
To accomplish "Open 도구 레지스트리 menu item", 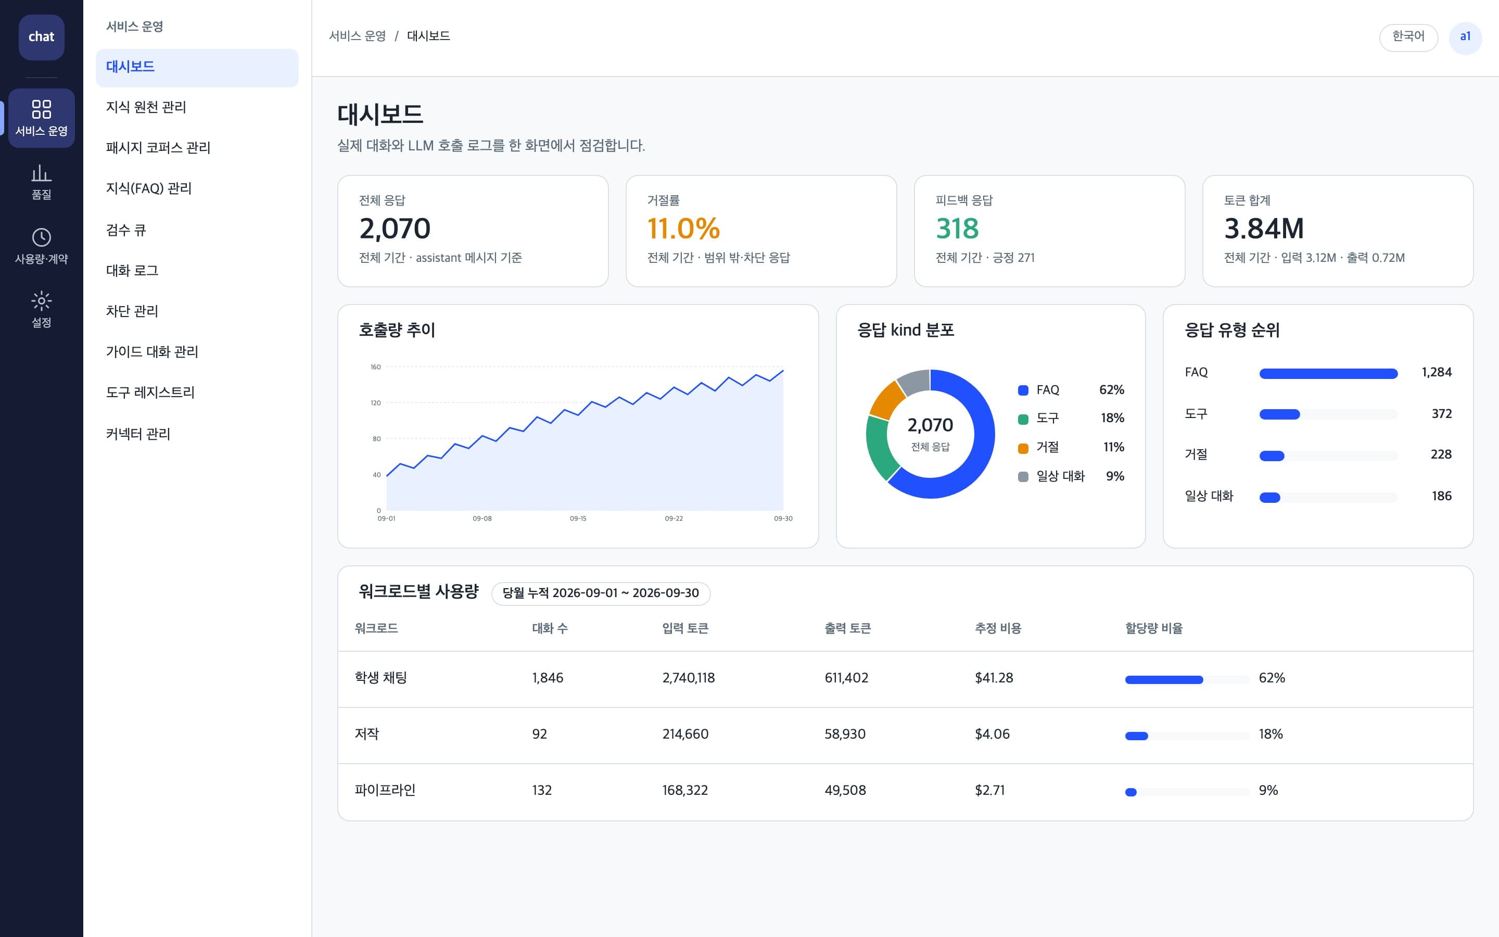I will coord(197,392).
